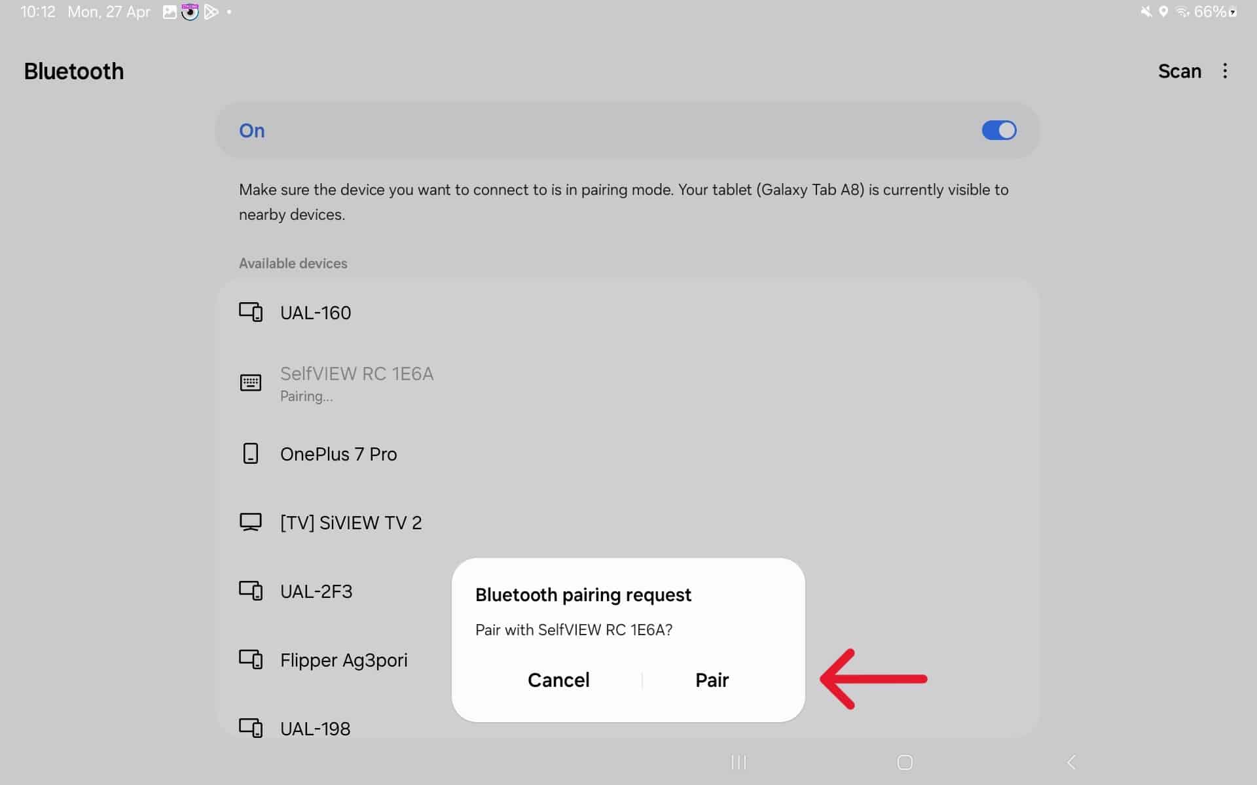Screen dimensions: 1257x785
Task: Select the [TV] SiVIEW TV 2 entry
Action: point(351,523)
